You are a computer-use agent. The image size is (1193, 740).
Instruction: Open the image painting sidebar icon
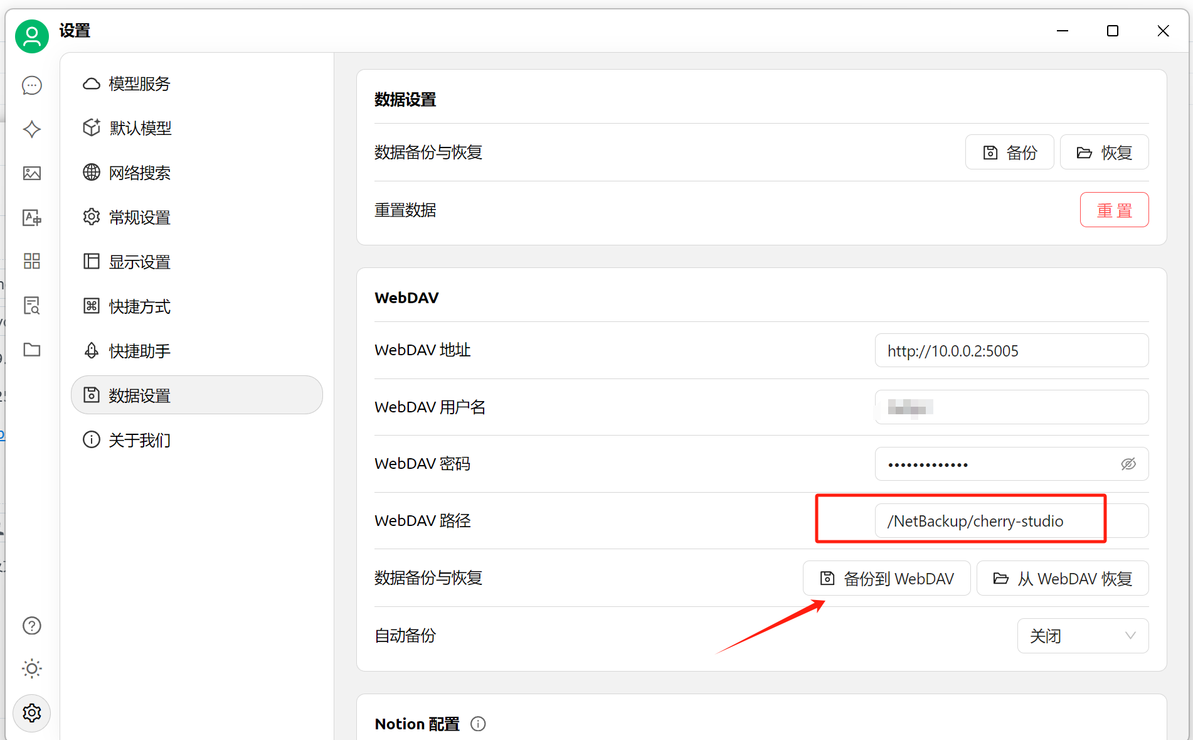[32, 173]
